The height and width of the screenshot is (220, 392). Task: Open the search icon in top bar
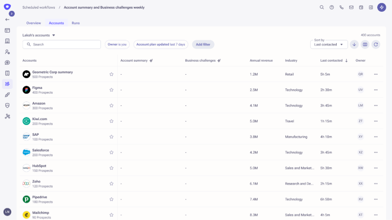click(322, 7)
